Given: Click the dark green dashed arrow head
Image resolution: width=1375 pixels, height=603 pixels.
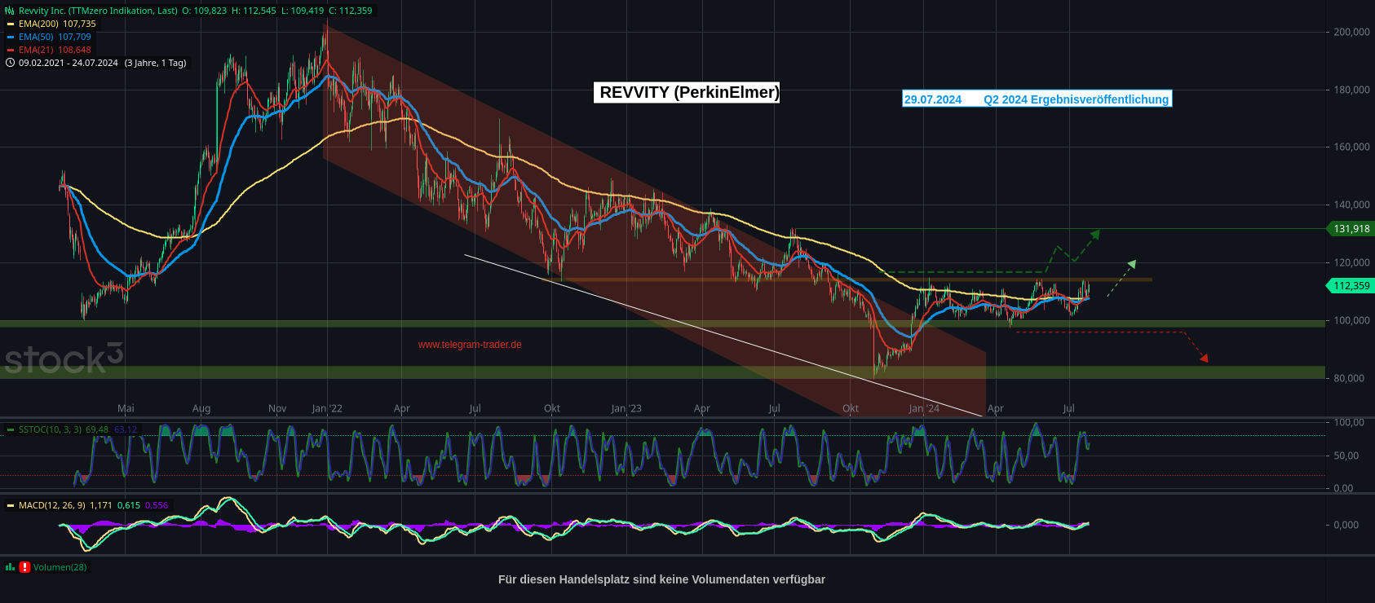Looking at the screenshot, I should pos(1095,234).
